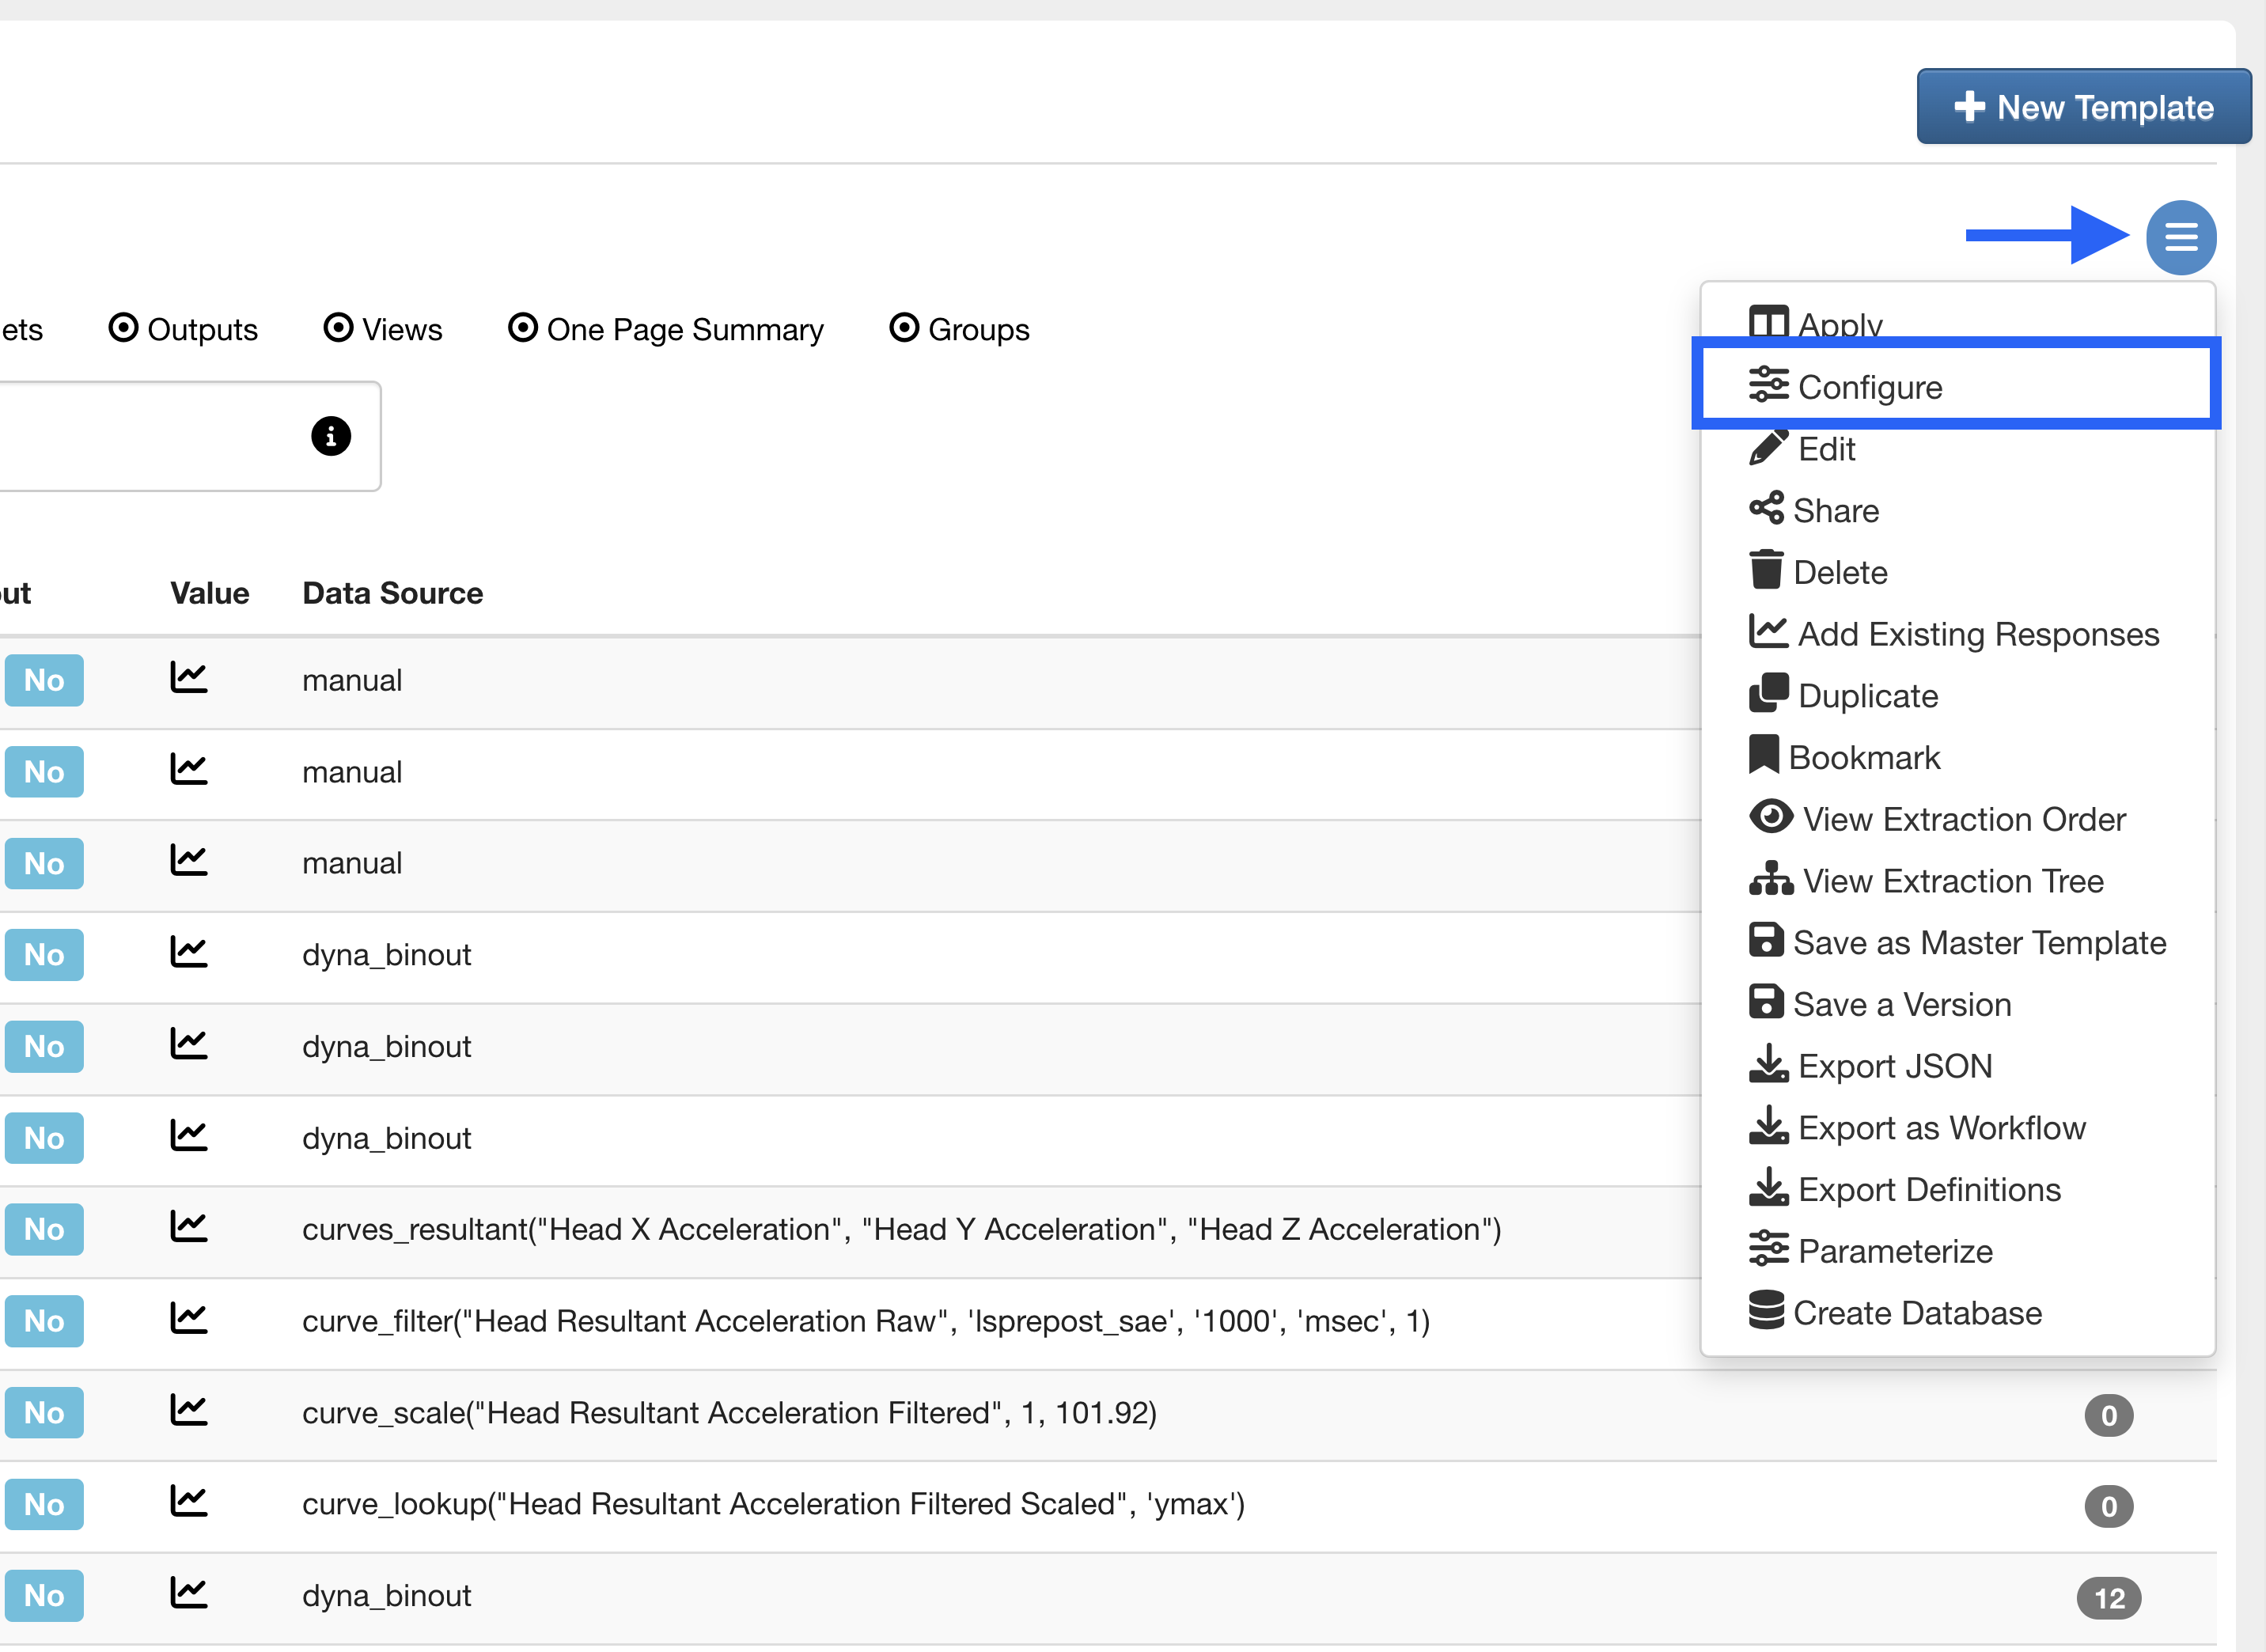Click the info icon in the search box
The image size is (2266, 1652).
tap(331, 436)
